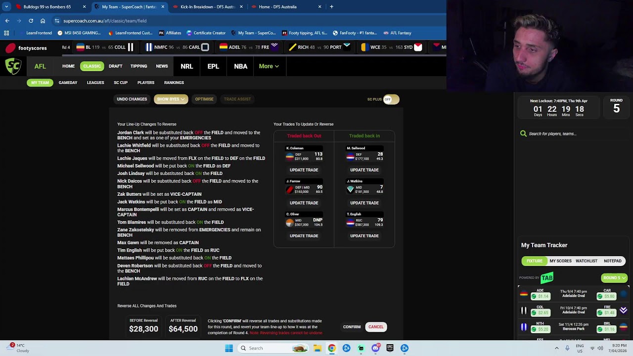Screen dimensions: 633x356
Task: Switch to the NRL competition
Action: [x=186, y=66]
